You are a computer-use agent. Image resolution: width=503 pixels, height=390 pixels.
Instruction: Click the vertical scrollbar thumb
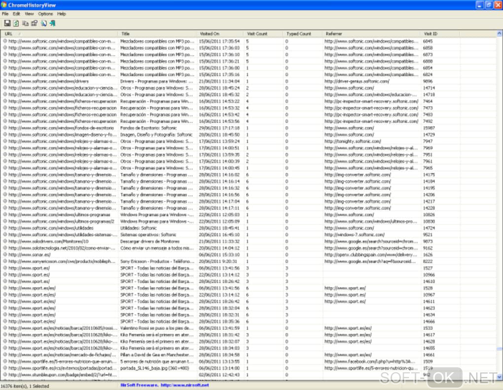pyautogui.click(x=500, y=349)
